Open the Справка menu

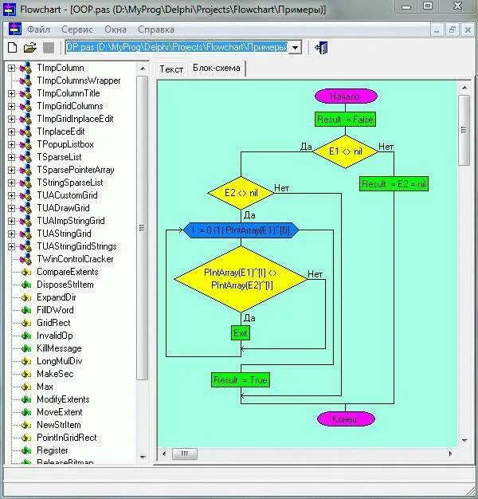[x=156, y=29]
